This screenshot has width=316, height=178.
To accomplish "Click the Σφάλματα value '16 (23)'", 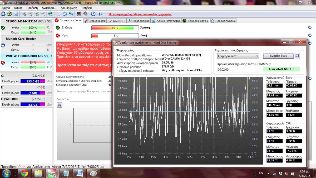I will 294,115.
